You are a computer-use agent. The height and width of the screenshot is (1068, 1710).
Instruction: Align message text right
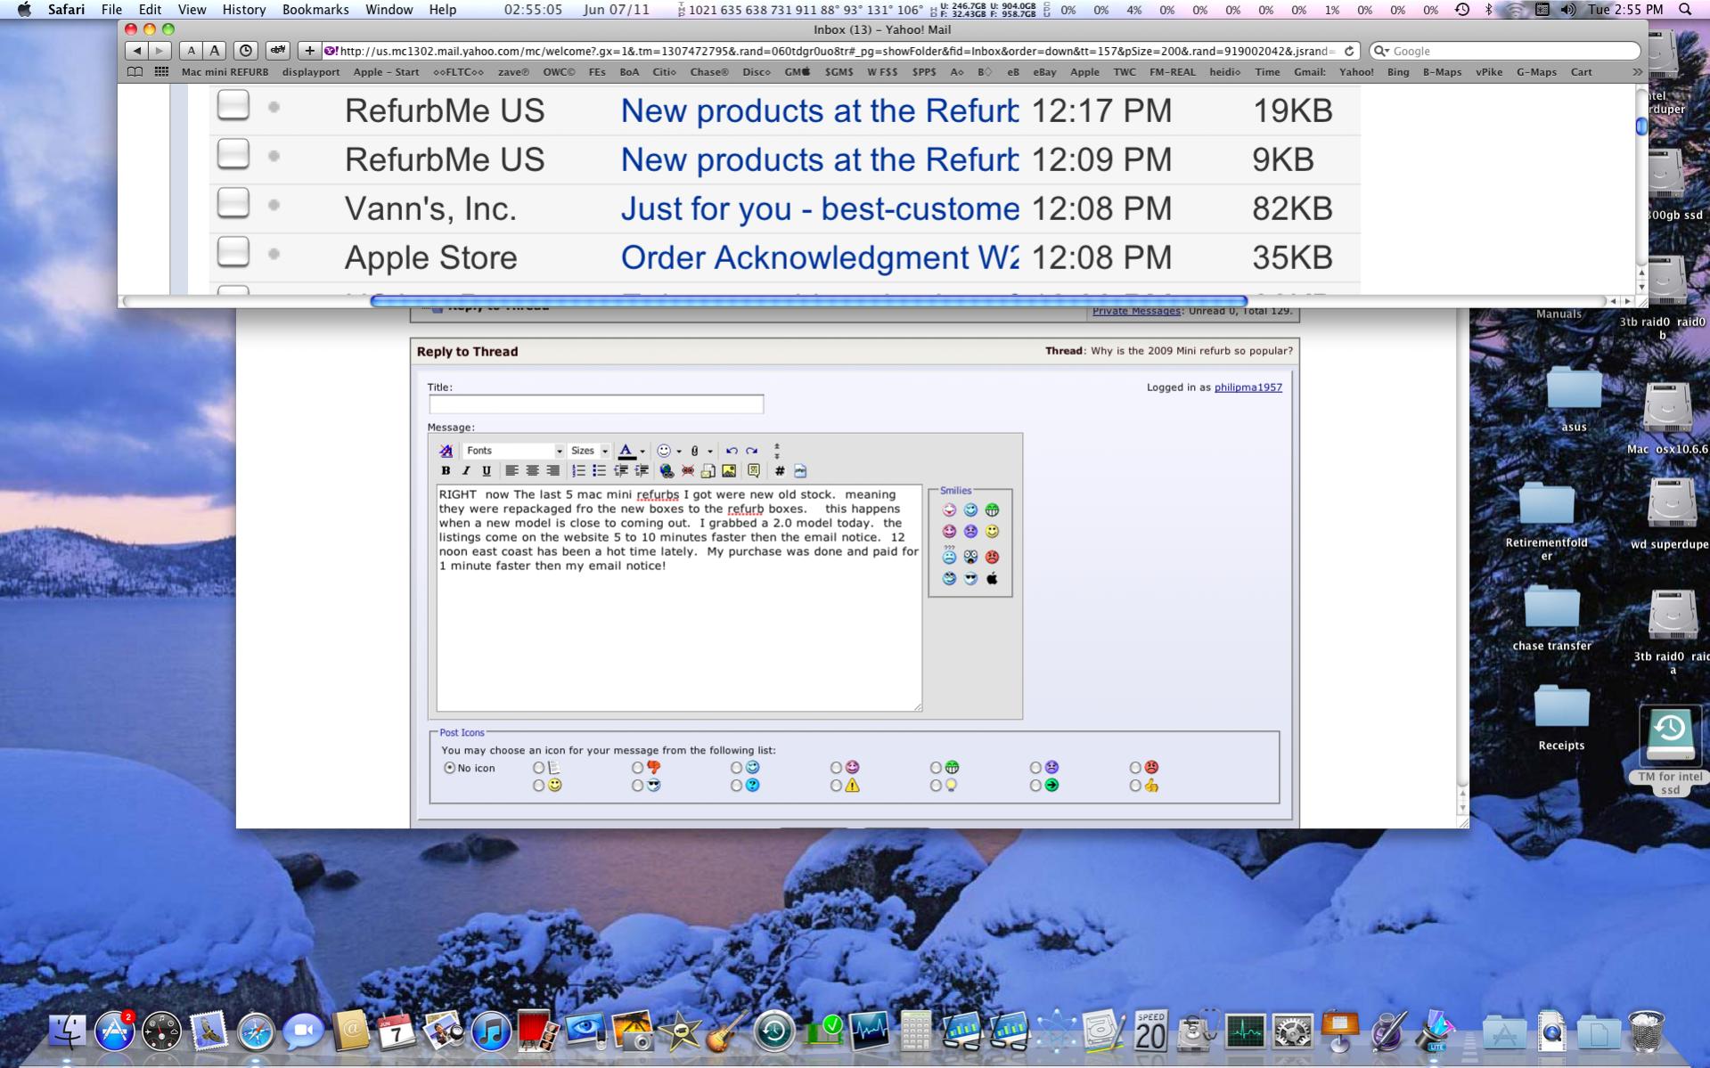click(552, 470)
